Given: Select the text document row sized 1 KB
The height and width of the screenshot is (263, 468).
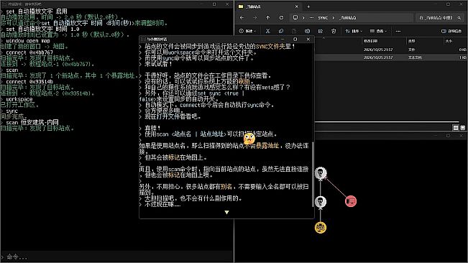Looking at the screenshot, I should point(391,57).
